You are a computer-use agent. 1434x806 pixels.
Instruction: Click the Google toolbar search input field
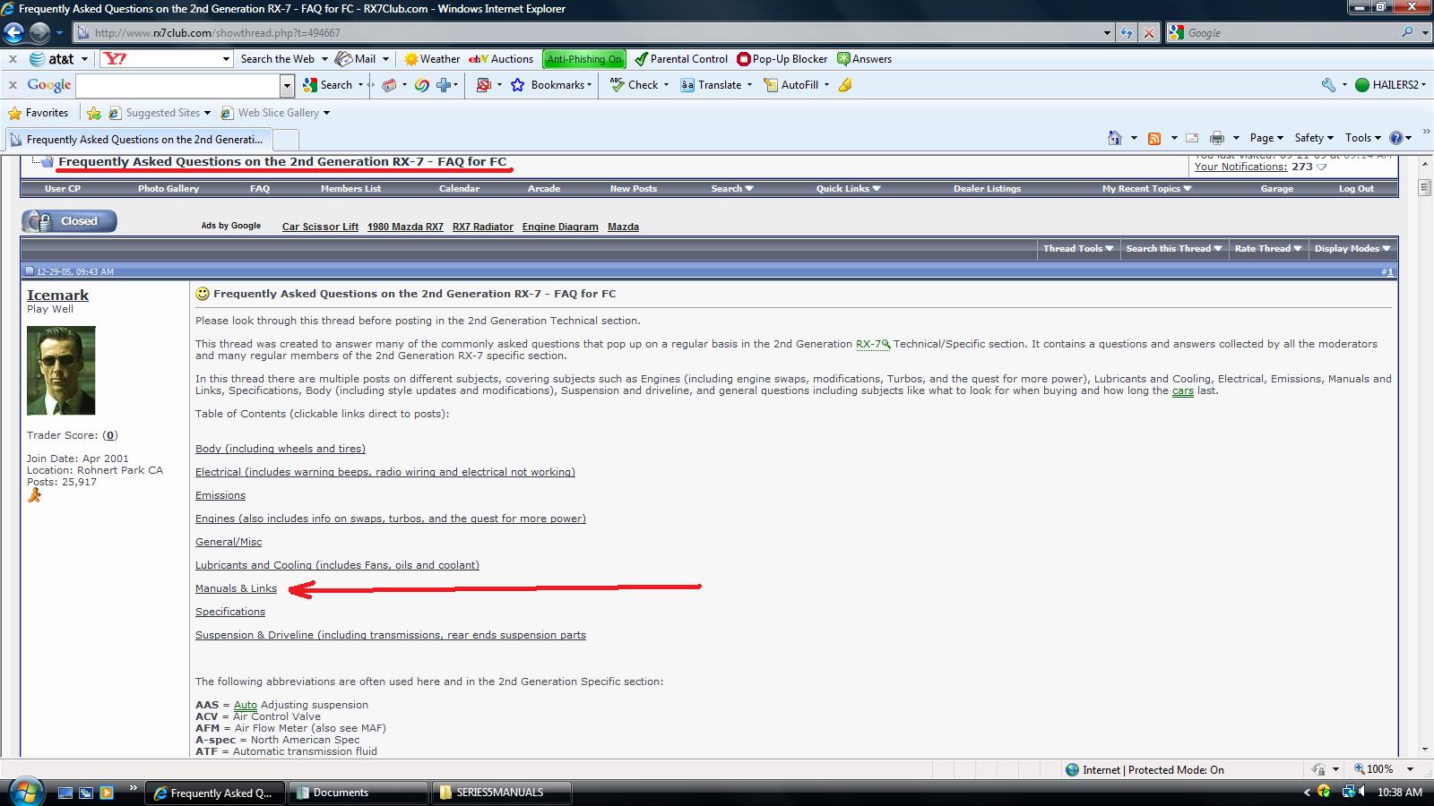click(x=179, y=85)
